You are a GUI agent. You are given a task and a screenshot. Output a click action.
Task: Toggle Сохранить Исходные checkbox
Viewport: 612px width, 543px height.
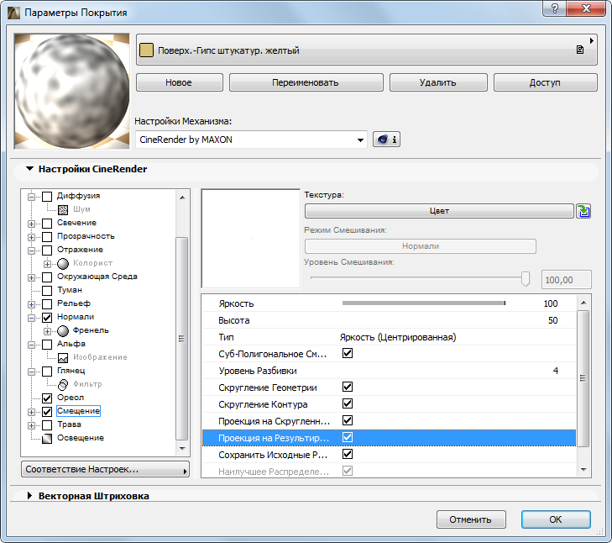348,454
